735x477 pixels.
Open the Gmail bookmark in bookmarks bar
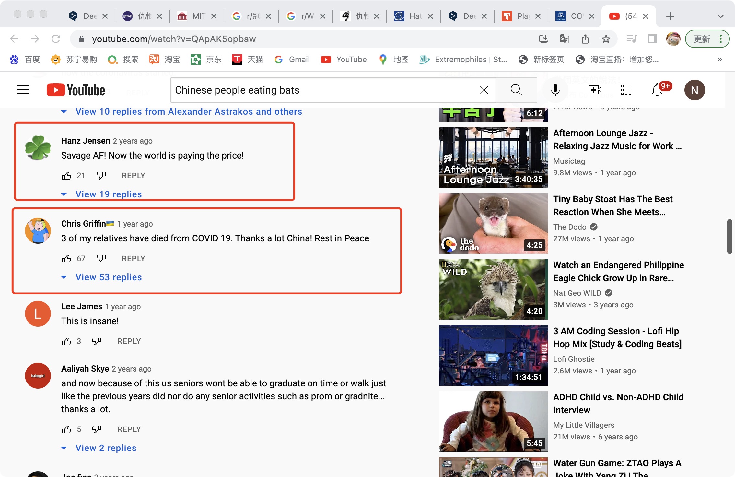292,60
